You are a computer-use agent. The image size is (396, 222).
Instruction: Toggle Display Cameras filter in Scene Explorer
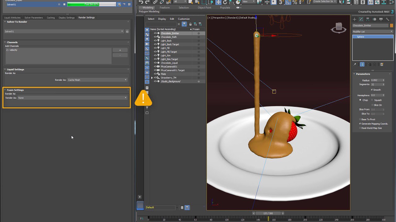pyautogui.click(x=147, y=44)
